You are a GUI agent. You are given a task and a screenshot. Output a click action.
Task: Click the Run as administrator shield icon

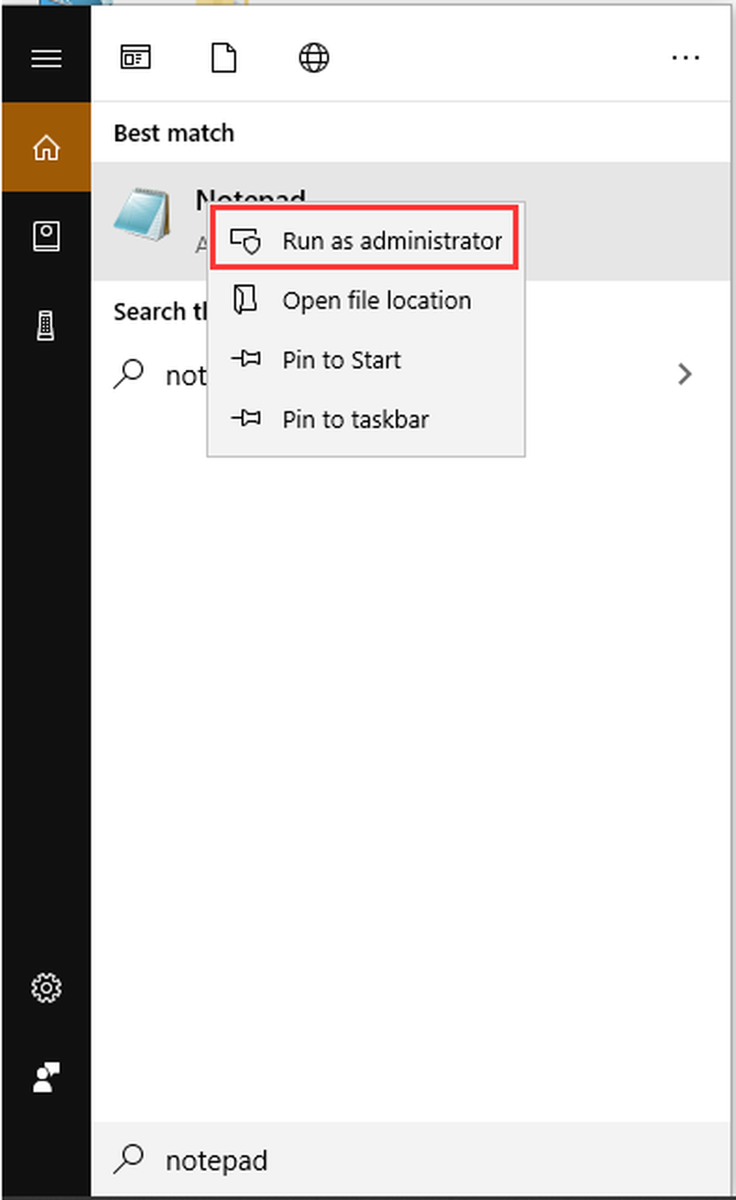pos(245,241)
